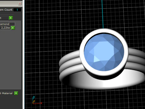Close the gem panel with red X
The height and width of the screenshot is (109, 145).
[x=20, y=4]
